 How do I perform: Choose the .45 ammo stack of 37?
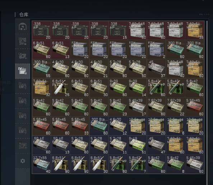point(156,68)
